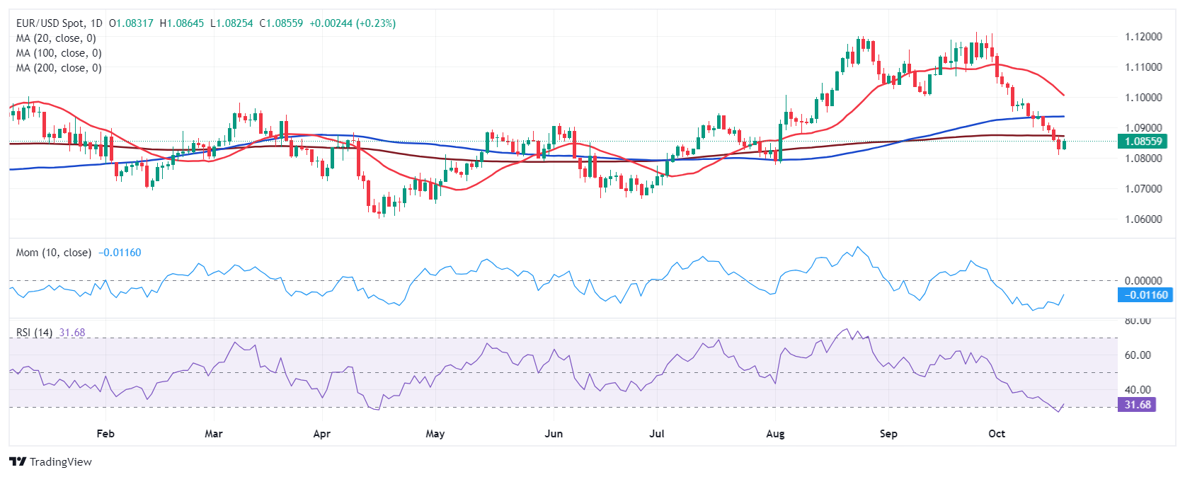Click the purple RSI value tag 31.68

[1137, 405]
